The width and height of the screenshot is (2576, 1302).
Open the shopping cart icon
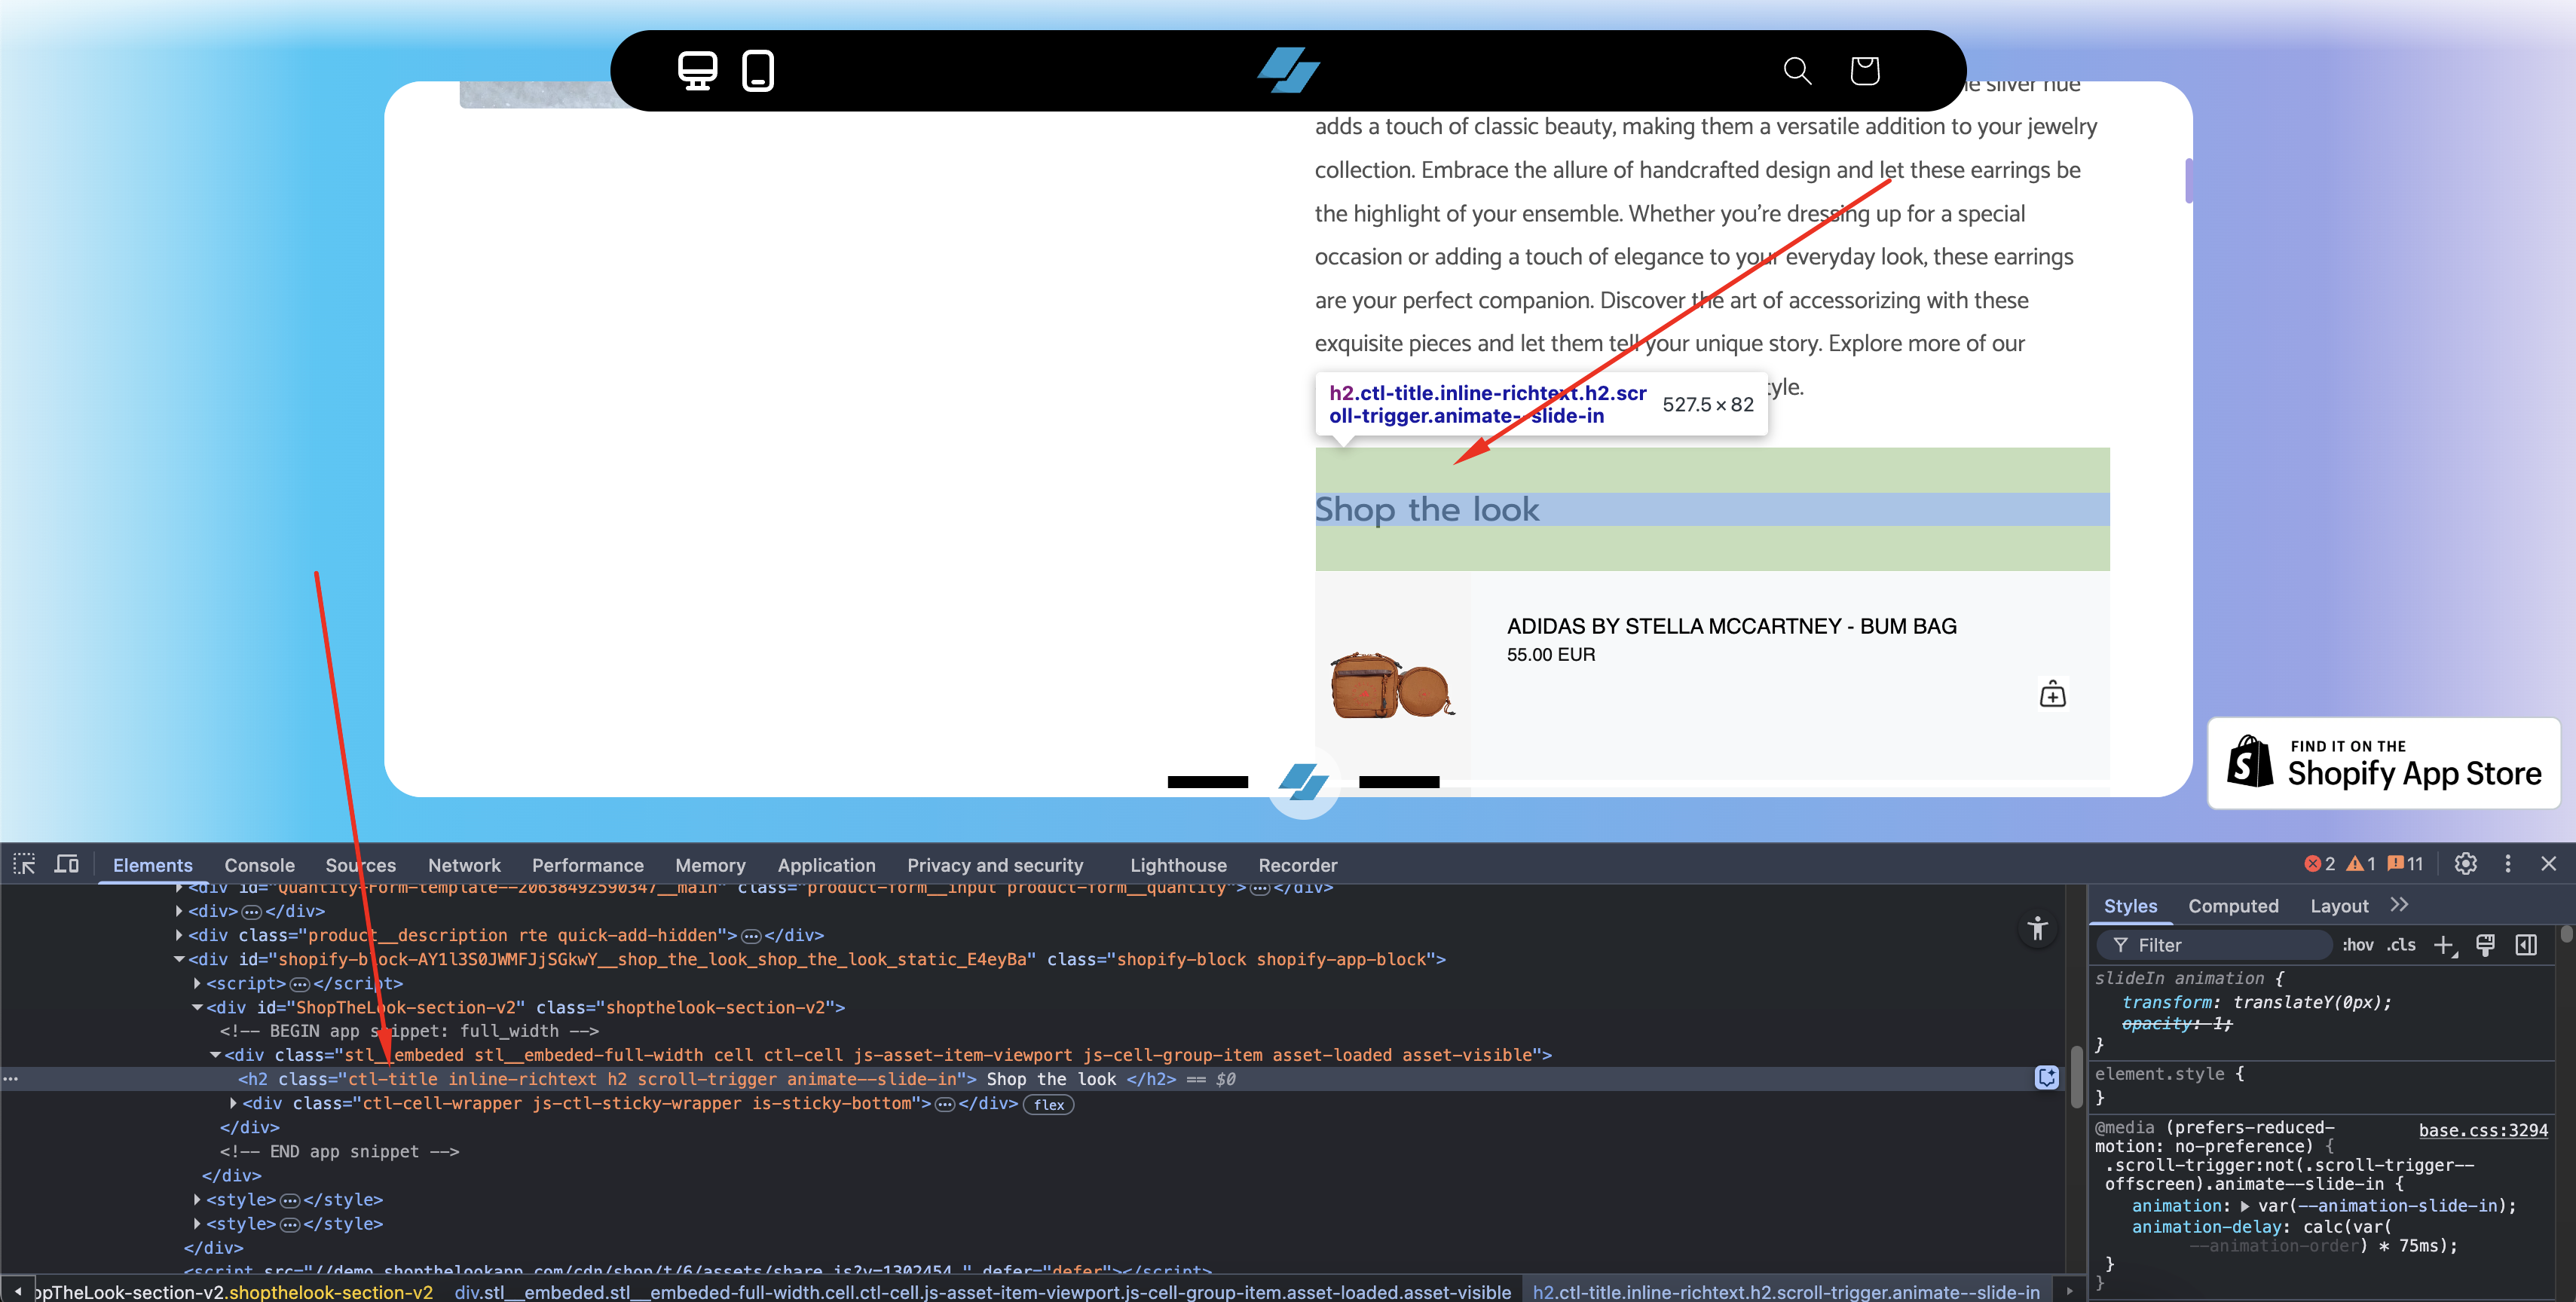[1864, 71]
